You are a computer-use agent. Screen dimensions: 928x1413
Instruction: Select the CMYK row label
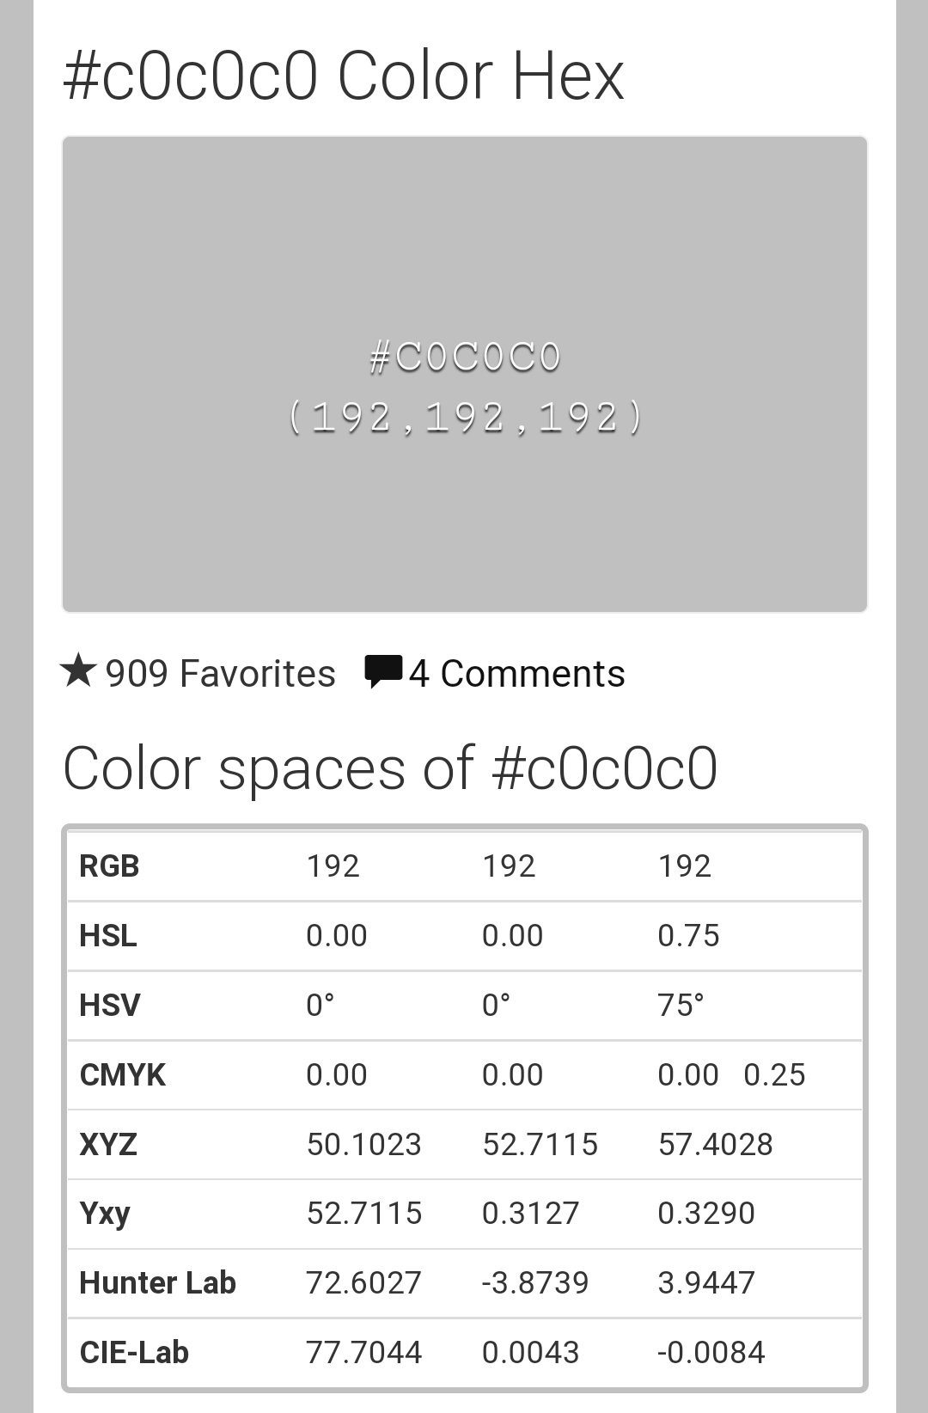pyautogui.click(x=123, y=1075)
